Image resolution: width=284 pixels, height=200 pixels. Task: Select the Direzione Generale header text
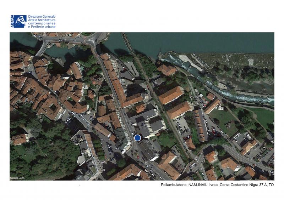click(x=42, y=17)
